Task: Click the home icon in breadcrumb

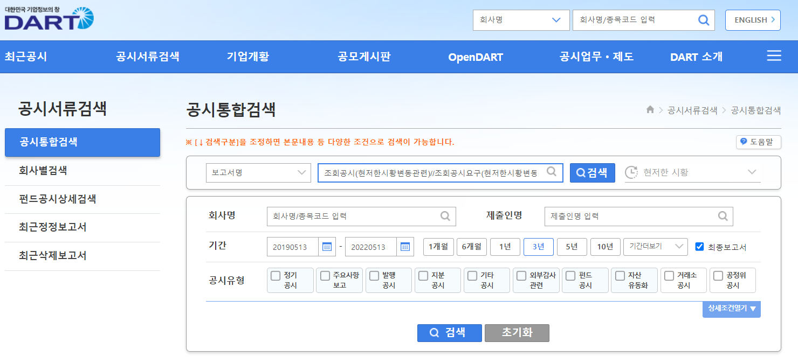Action: [x=650, y=110]
